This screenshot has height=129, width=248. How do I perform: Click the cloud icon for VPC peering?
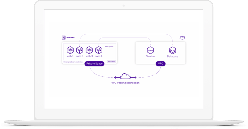[x=125, y=76]
